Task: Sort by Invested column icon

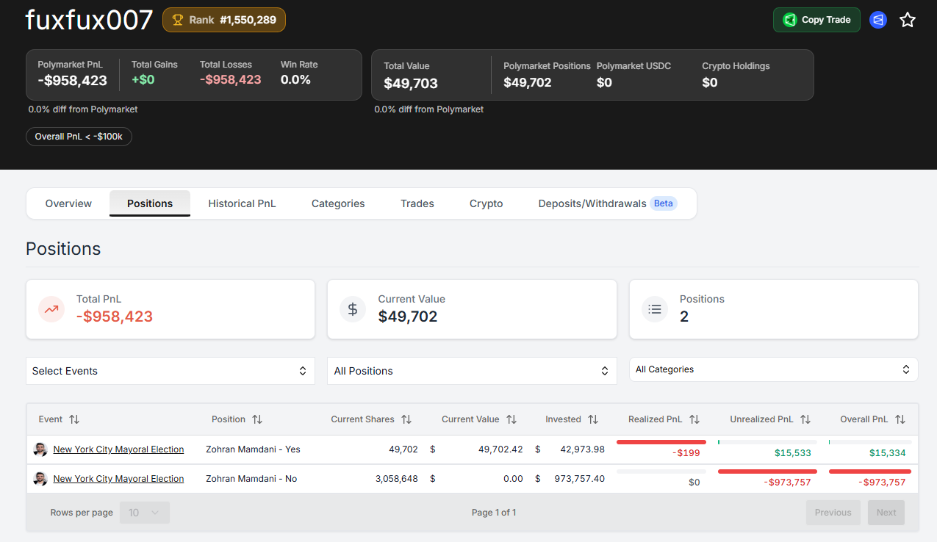Action: coord(593,419)
